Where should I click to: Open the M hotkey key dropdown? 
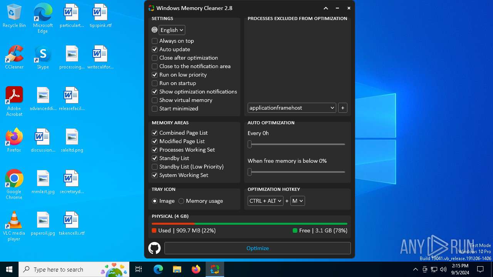[298, 201]
